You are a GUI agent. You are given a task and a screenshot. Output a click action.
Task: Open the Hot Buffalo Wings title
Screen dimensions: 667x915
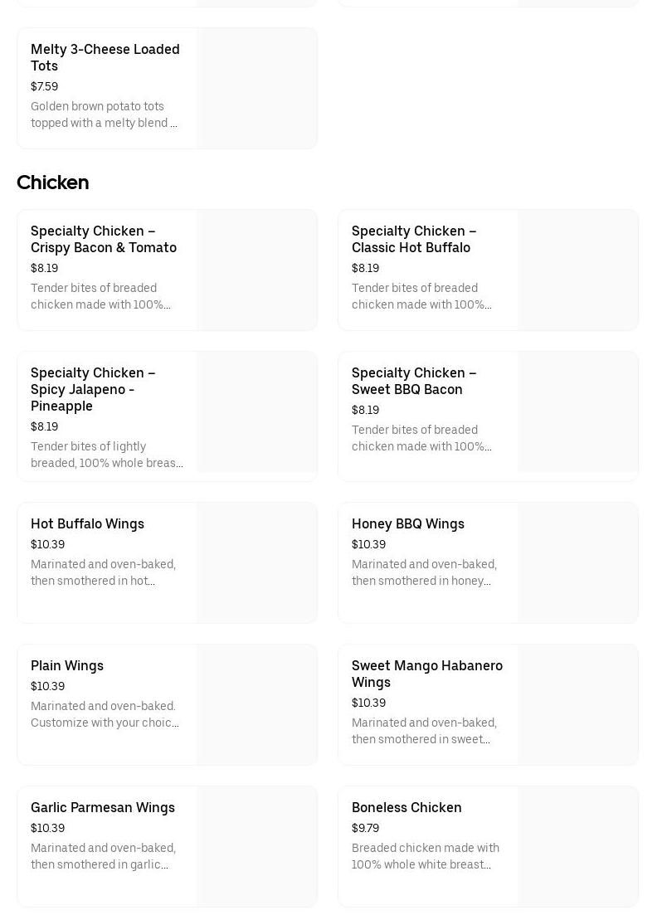[x=87, y=523]
